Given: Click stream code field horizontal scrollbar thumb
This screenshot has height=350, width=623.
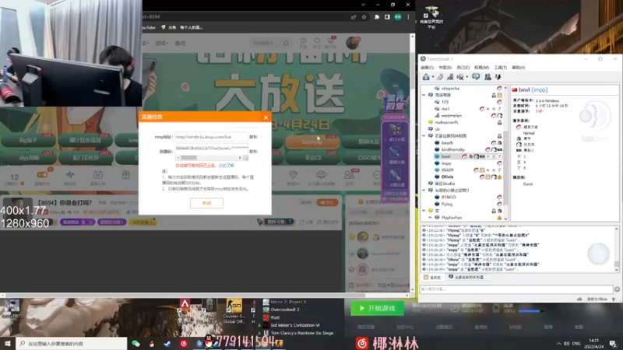Looking at the screenshot, I should [188, 158].
